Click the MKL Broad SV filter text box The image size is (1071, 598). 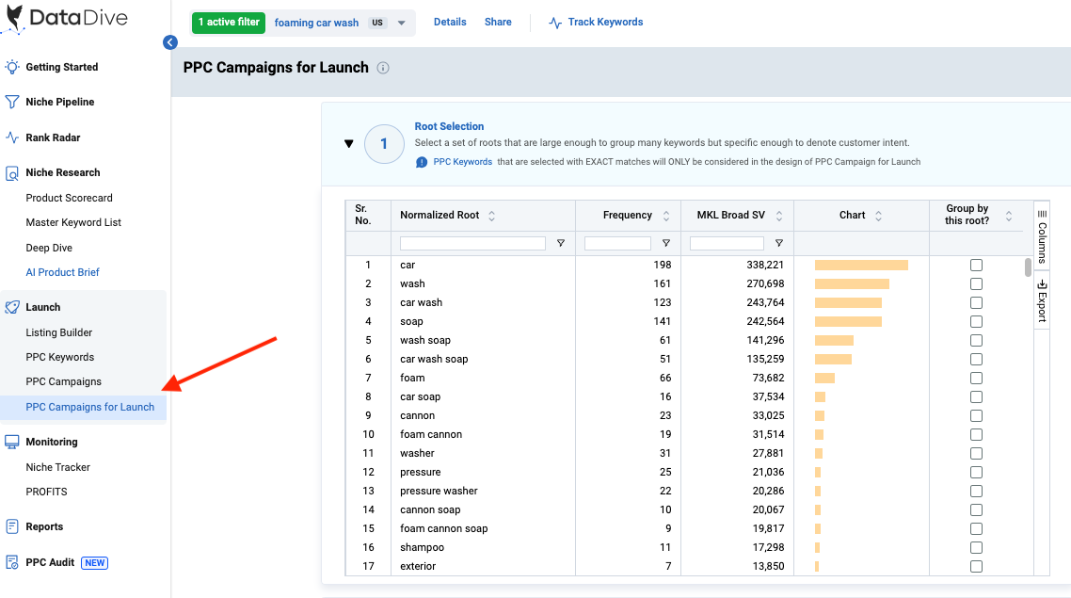(727, 243)
